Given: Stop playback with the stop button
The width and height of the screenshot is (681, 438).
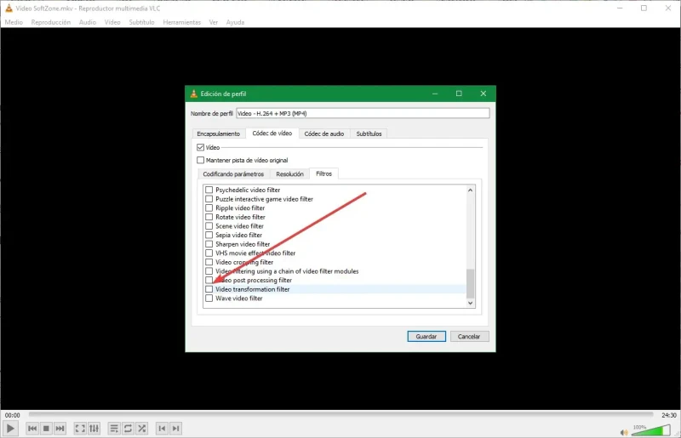Looking at the screenshot, I should point(46,429).
